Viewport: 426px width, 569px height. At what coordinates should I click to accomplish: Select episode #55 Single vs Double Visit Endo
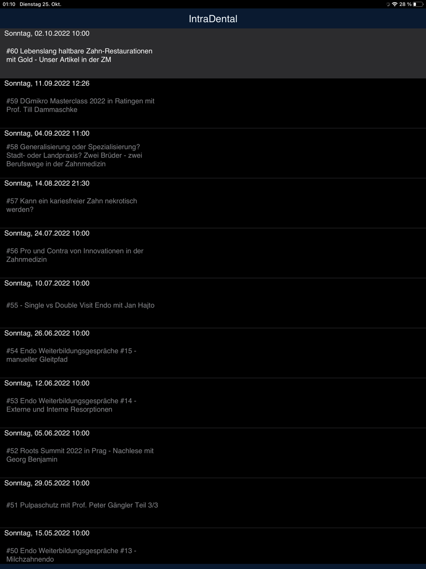coord(80,305)
